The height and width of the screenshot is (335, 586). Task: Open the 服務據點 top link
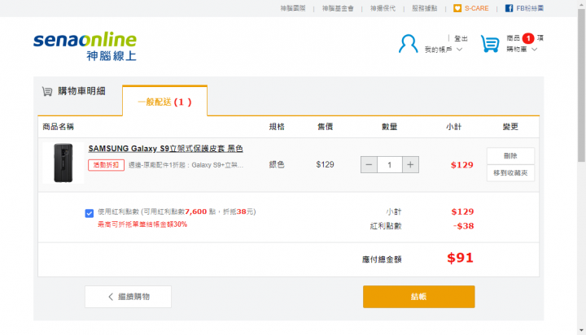pos(425,8)
